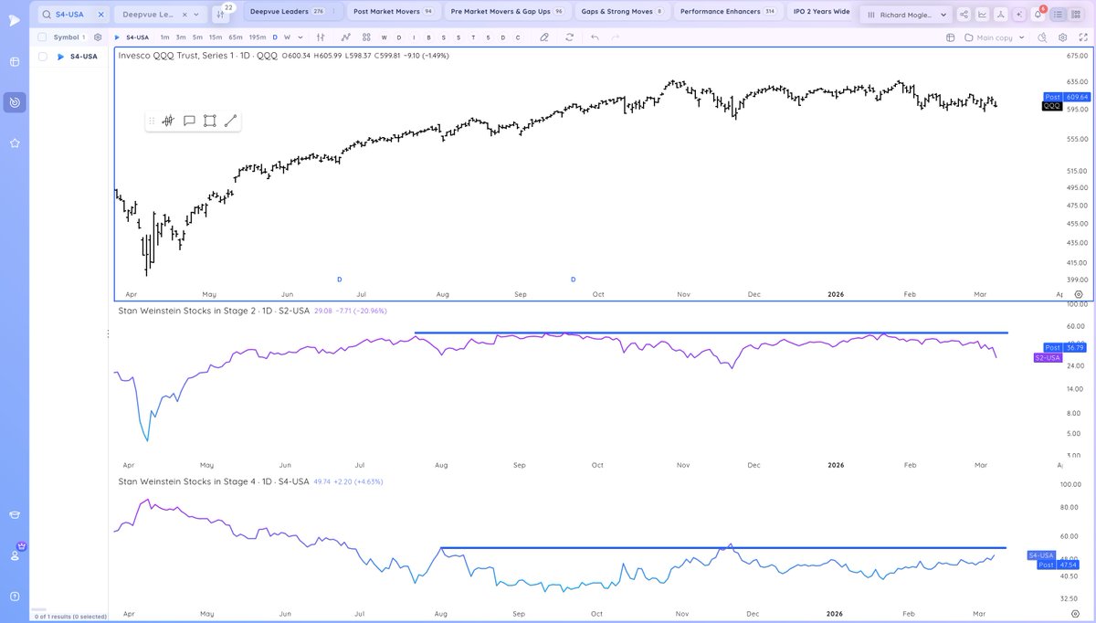Open the user profile sidebar icon
This screenshot has height=623, width=1096.
point(15,554)
